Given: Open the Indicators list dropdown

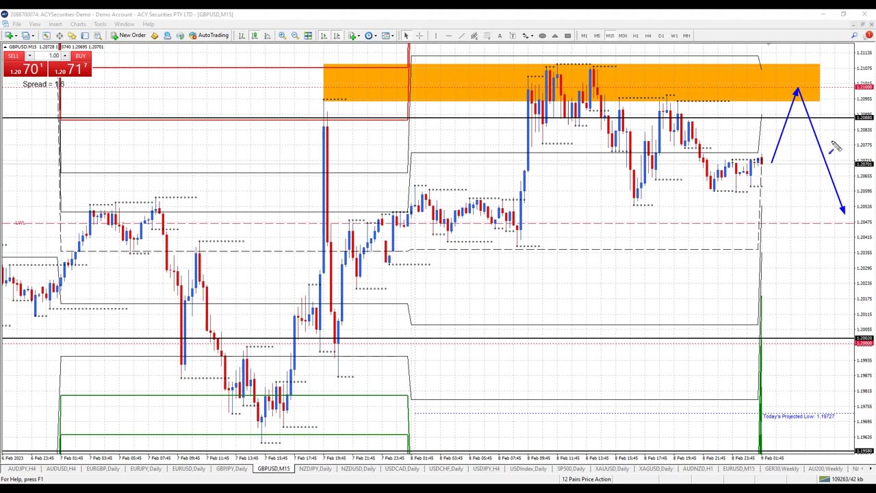Looking at the screenshot, I should click(x=354, y=36).
